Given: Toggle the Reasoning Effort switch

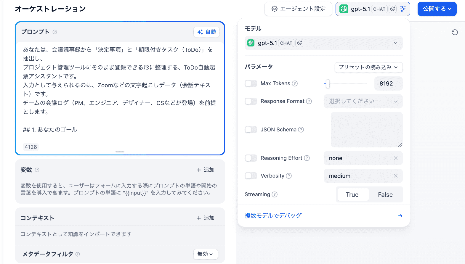Looking at the screenshot, I should [x=251, y=158].
